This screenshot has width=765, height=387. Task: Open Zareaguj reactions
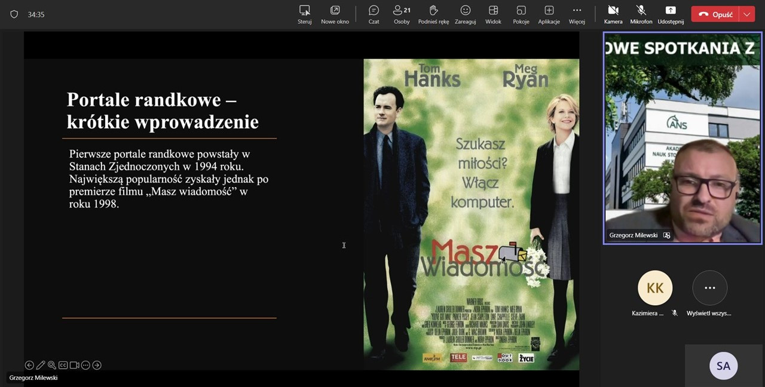pos(465,14)
